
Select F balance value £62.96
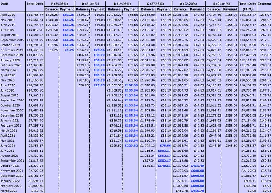pos(53,45)
